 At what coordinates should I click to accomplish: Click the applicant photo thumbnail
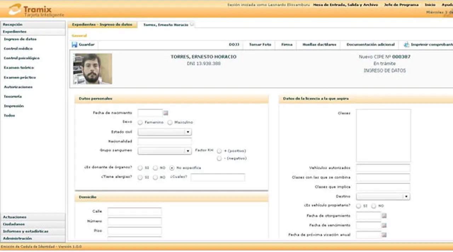click(93, 69)
